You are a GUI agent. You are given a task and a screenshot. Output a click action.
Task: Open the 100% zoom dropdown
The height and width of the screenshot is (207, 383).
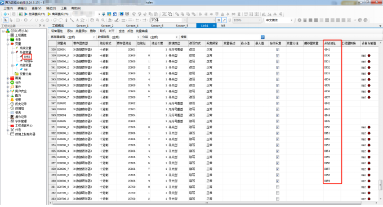coord(260,20)
